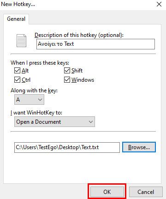Focus the hotkey description text field

[95, 44]
